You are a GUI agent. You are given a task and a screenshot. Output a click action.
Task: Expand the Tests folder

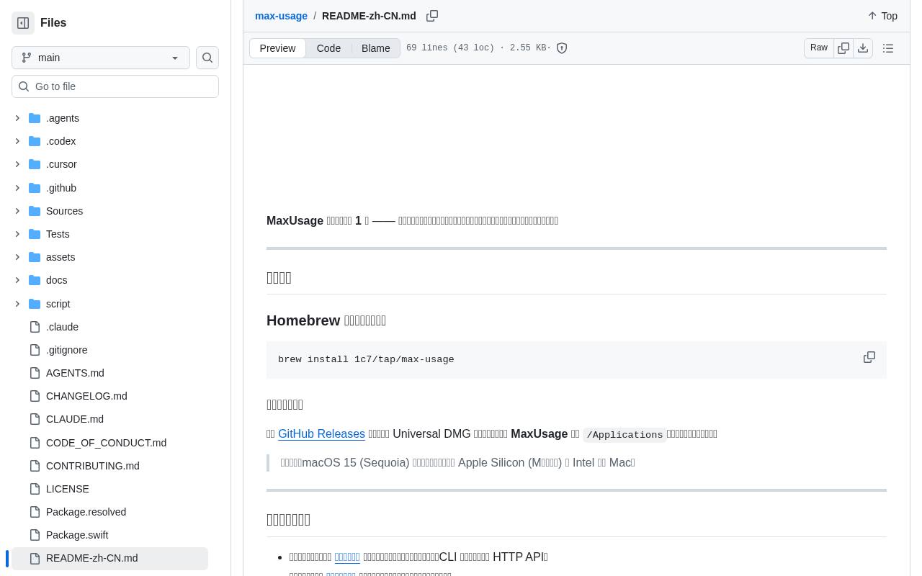tap(17, 234)
